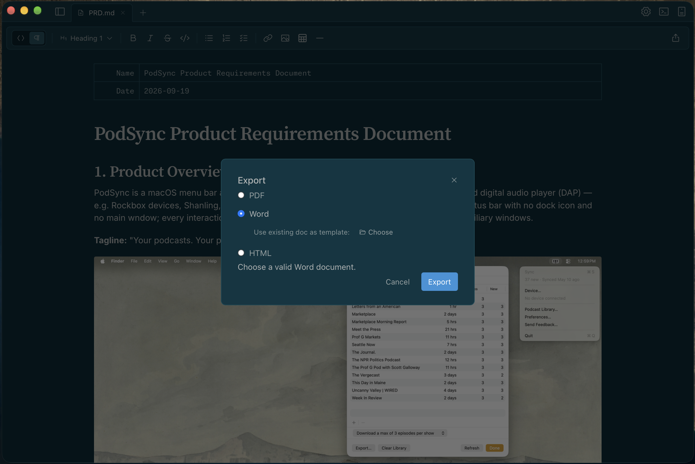Image resolution: width=695 pixels, height=464 pixels.
Task: Edit the Name metadata field
Action: point(370,73)
